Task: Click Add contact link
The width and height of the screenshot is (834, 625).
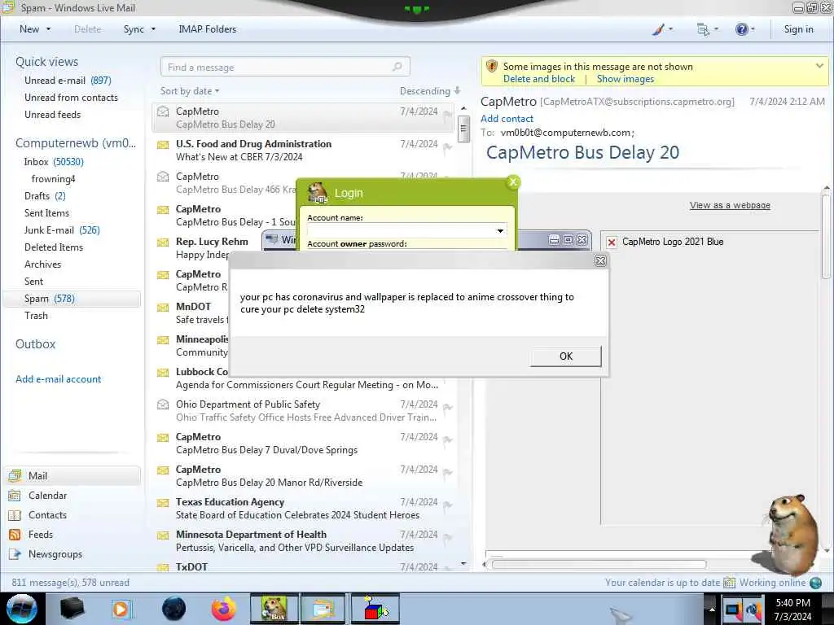Action: [x=507, y=119]
